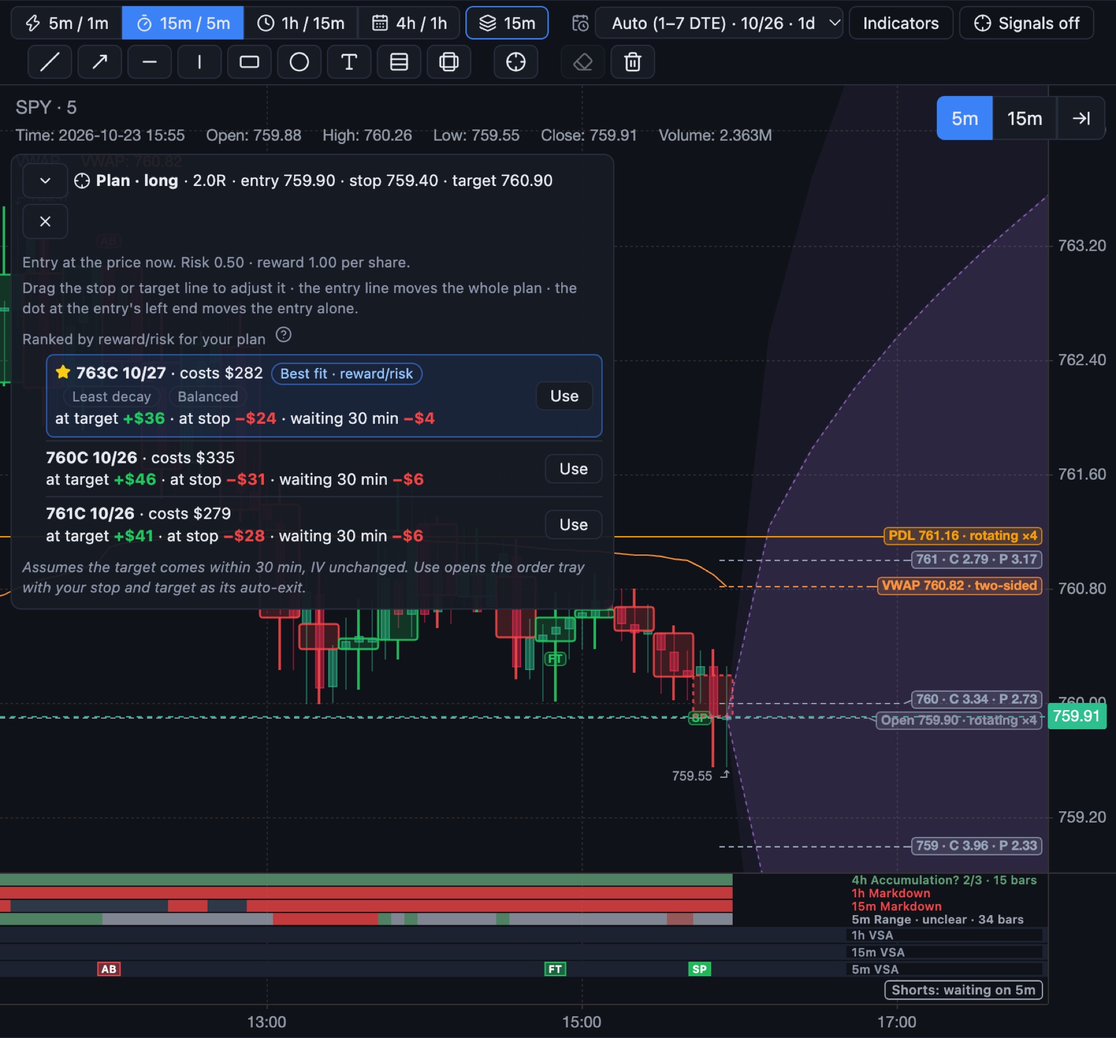The image size is (1116, 1038).
Task: Select the 5m / 1m timeframe preset
Action: tap(67, 23)
